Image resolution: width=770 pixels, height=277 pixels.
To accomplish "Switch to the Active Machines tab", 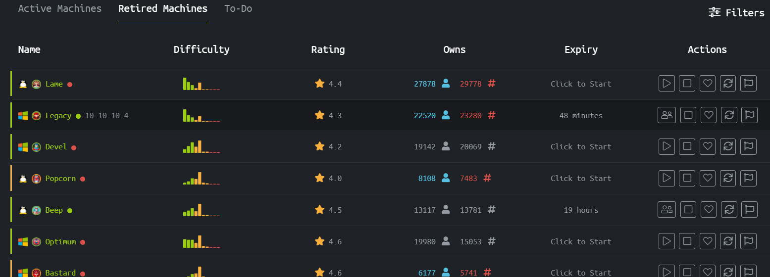I will [x=59, y=8].
